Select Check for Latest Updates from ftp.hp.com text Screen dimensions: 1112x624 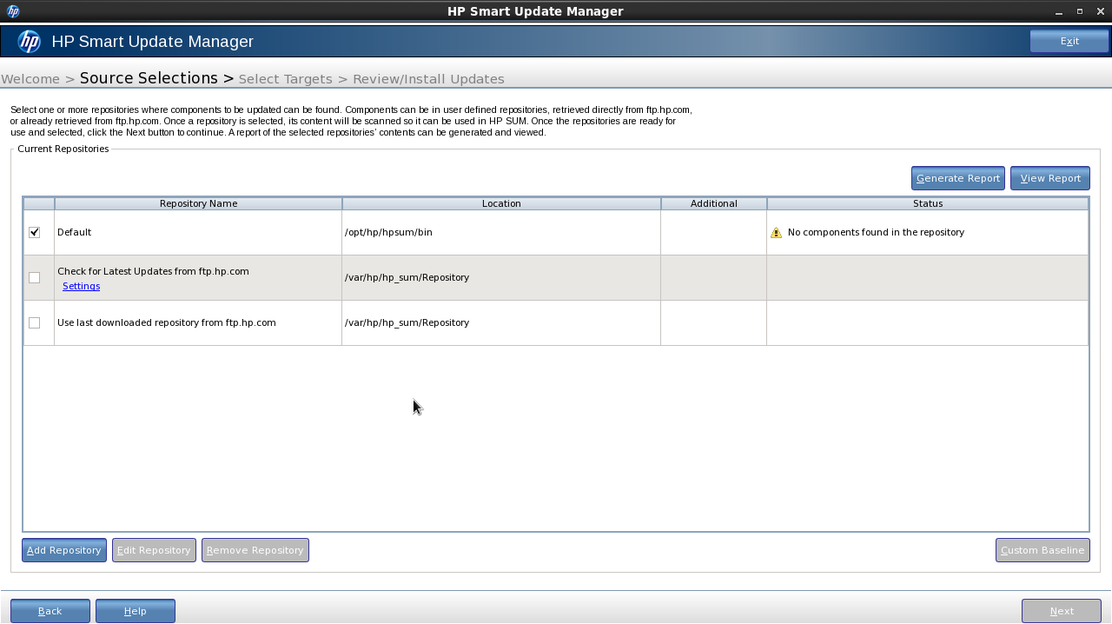(x=153, y=271)
